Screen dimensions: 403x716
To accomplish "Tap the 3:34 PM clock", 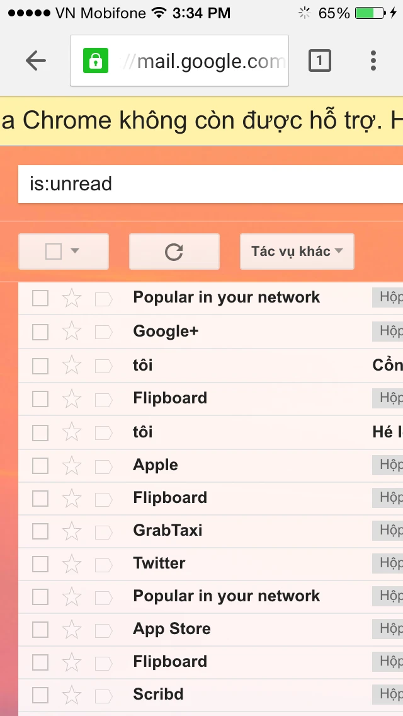I will [201, 13].
